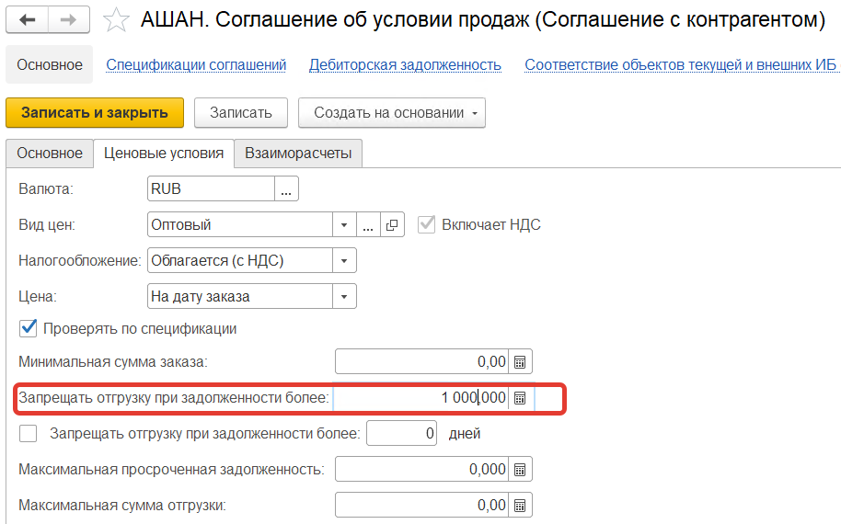Expand the Налогообложение dropdown
The image size is (841, 524).
click(344, 261)
